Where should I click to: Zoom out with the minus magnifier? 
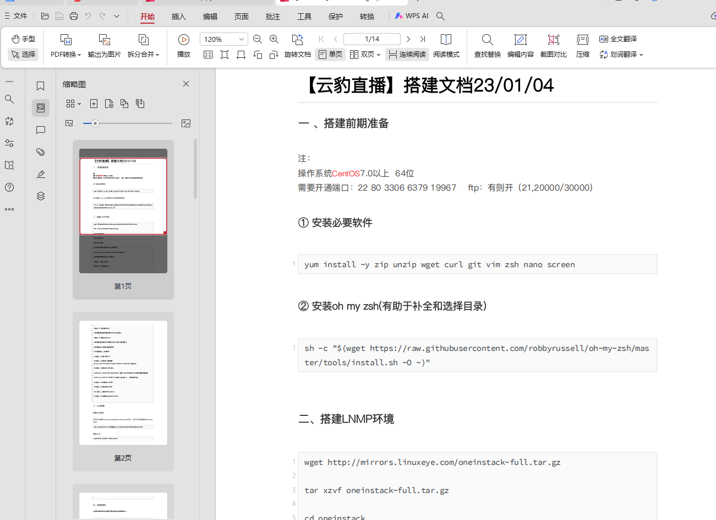pos(257,39)
